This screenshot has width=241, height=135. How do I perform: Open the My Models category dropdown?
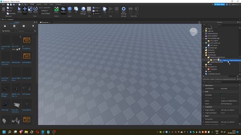9,31
